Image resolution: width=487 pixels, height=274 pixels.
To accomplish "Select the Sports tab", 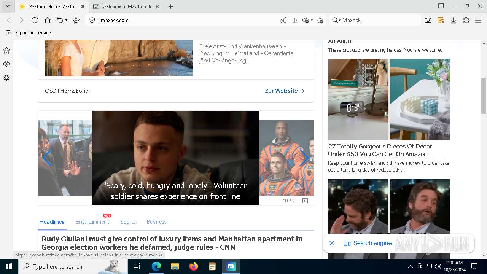I will pyautogui.click(x=128, y=222).
